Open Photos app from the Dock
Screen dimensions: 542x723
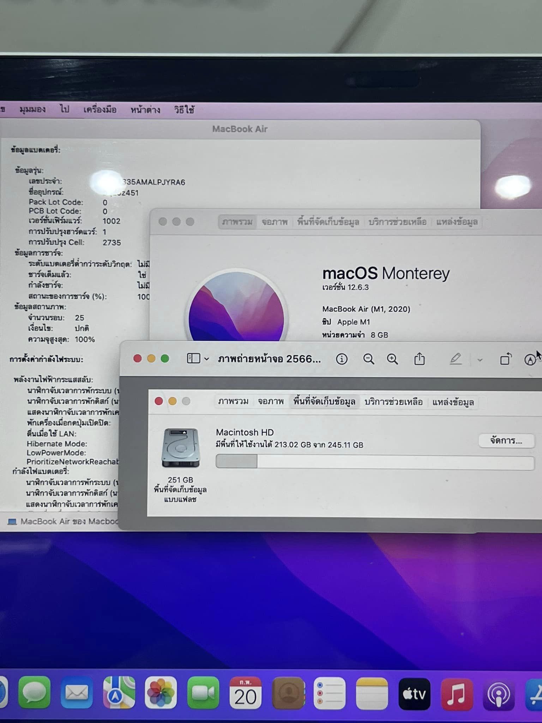click(x=161, y=693)
